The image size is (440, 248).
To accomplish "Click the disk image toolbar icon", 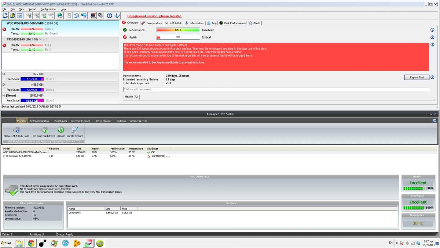I will 19,16.
